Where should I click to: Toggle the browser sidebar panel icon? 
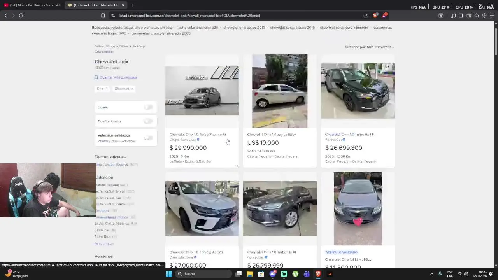(x=461, y=16)
